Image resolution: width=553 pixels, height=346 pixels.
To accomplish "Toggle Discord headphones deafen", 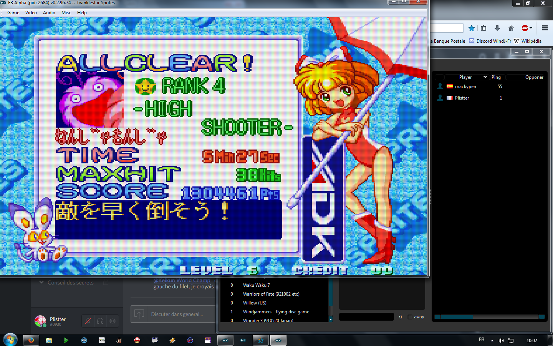I will pyautogui.click(x=100, y=321).
